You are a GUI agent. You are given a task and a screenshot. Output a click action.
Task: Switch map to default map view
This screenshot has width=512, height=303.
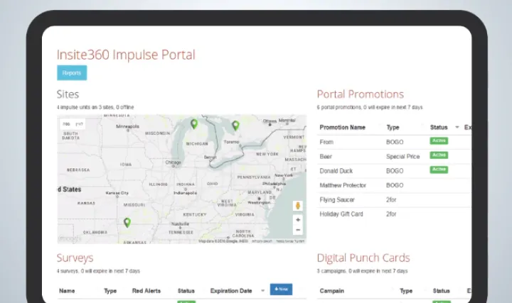(66, 124)
